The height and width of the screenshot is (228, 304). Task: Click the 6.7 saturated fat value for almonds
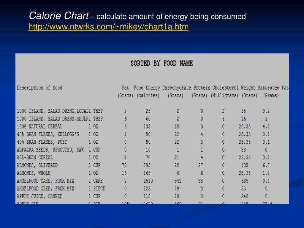pyautogui.click(x=266, y=165)
